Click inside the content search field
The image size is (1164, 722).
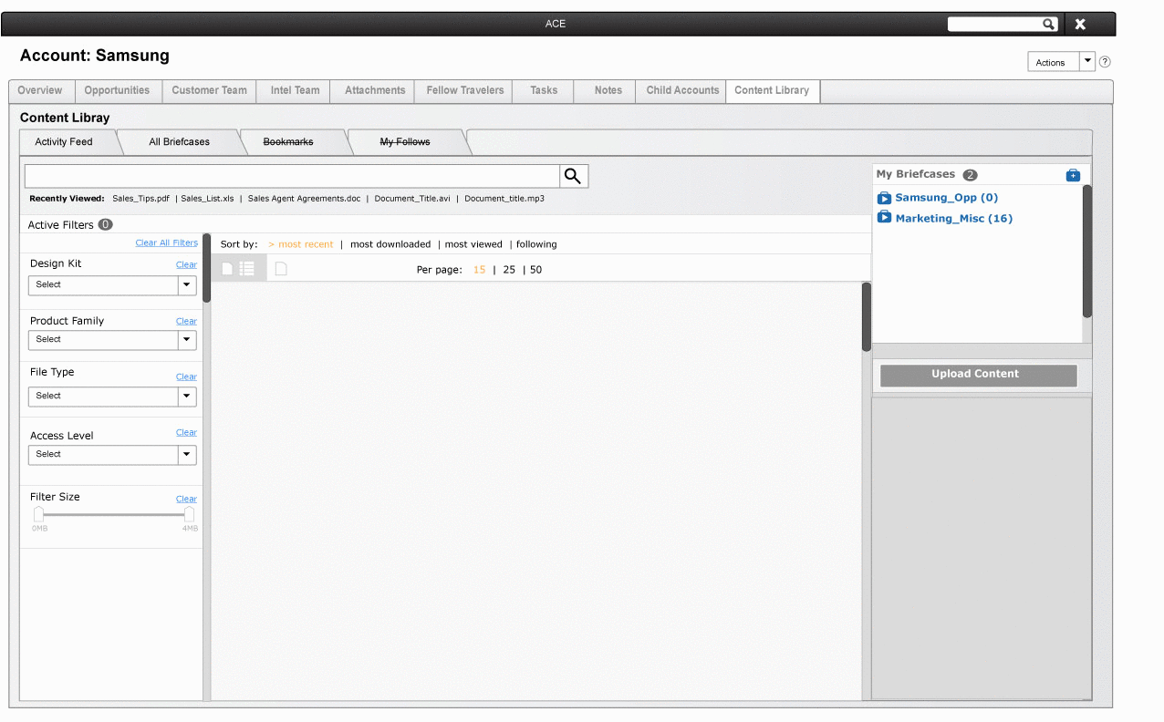coord(292,175)
